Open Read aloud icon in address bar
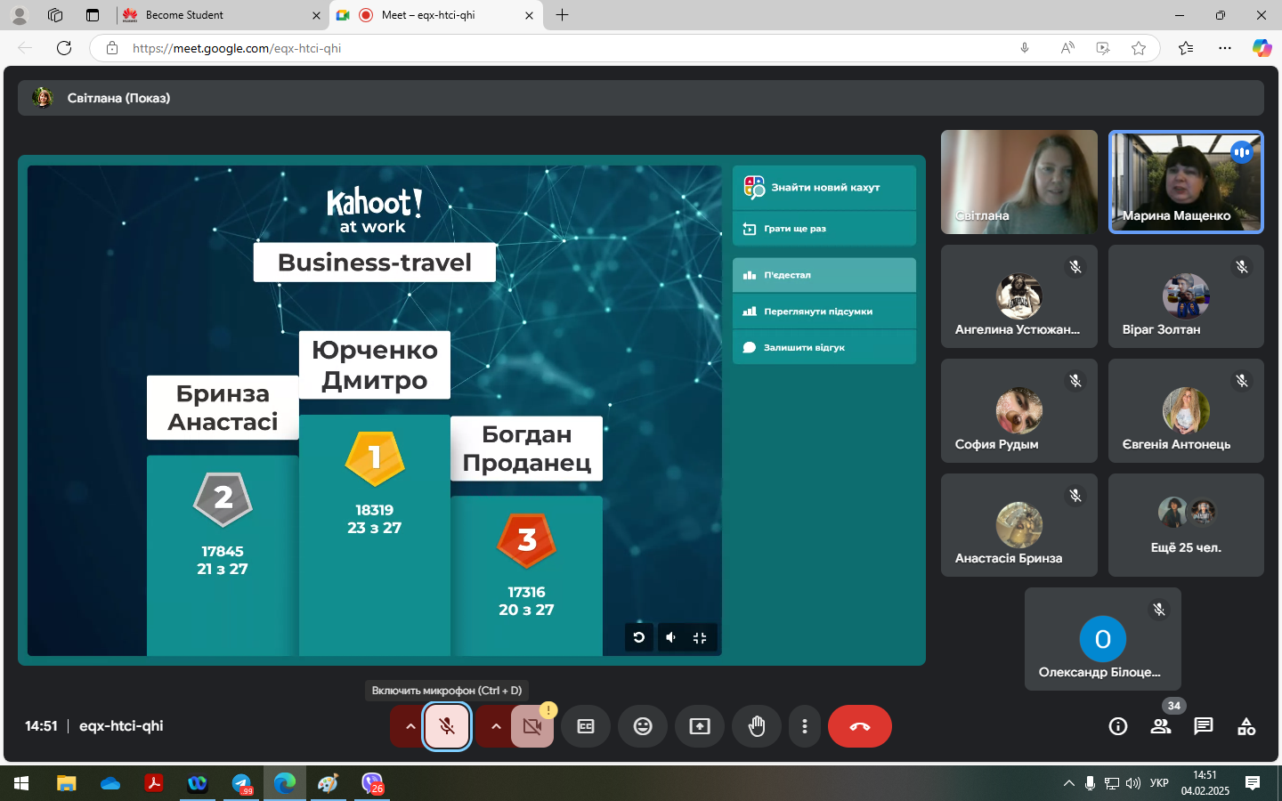Viewport: 1282px width, 801px height. coord(1067,48)
